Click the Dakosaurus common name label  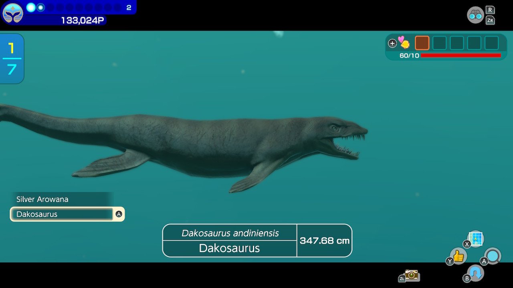[229, 248]
